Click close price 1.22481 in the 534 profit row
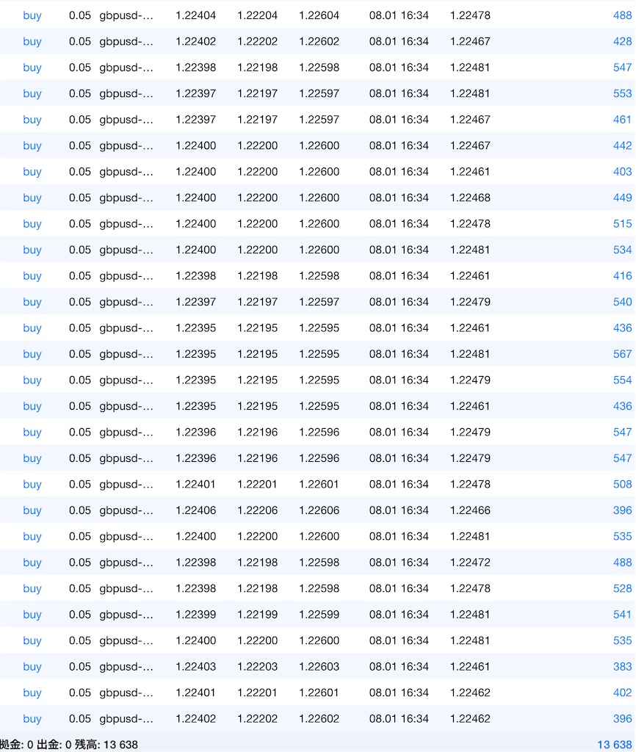Image resolution: width=636 pixels, height=752 pixels. (470, 250)
